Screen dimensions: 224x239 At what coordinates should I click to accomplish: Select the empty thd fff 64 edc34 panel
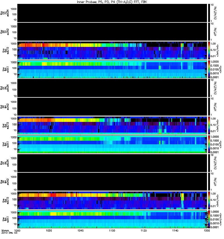(x=112, y=88)
